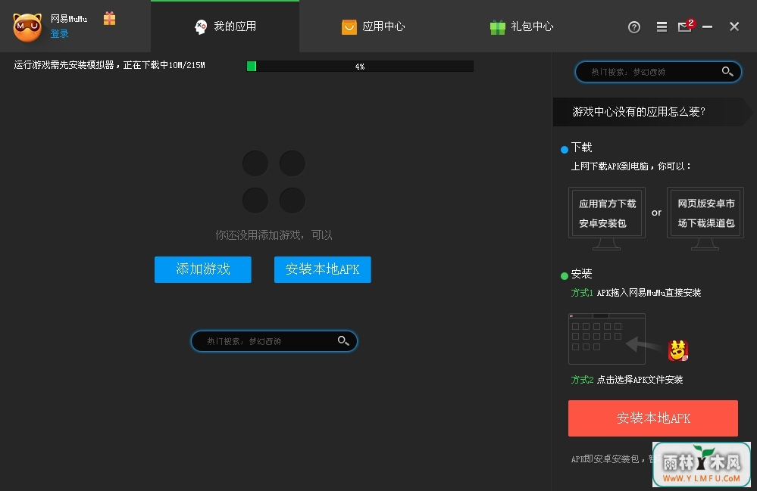Image resolution: width=757 pixels, height=491 pixels.
Task: Focus the top-right 热门搜索 search box
Action: [x=658, y=72]
